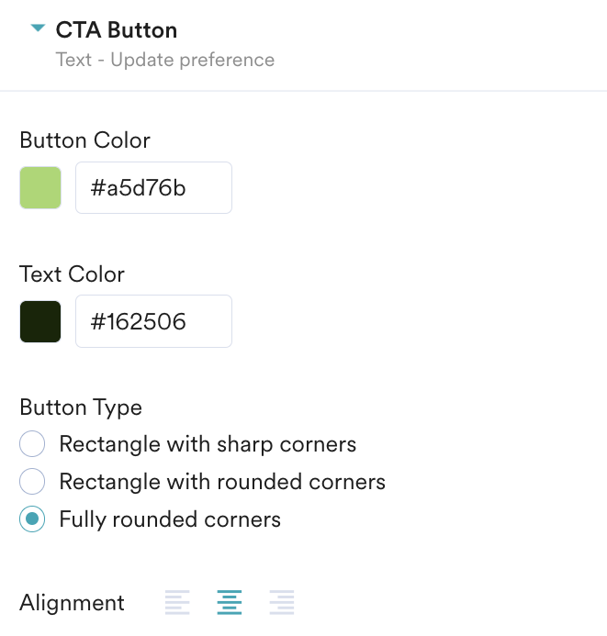Align the CTA button to the left
The height and width of the screenshot is (636, 607).
point(177,603)
